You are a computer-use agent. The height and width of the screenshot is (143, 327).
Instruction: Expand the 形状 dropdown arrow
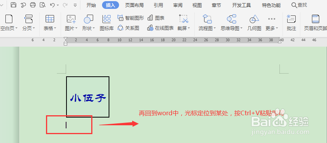pos(94,28)
